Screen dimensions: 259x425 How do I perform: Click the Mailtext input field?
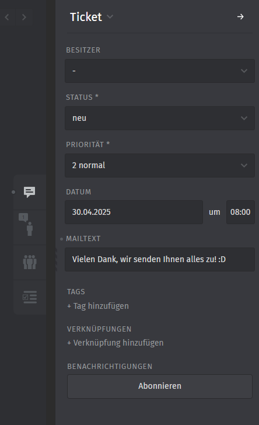click(x=160, y=259)
